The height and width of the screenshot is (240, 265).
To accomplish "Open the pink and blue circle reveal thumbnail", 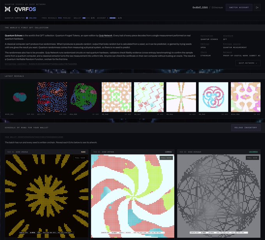I will [213, 97].
